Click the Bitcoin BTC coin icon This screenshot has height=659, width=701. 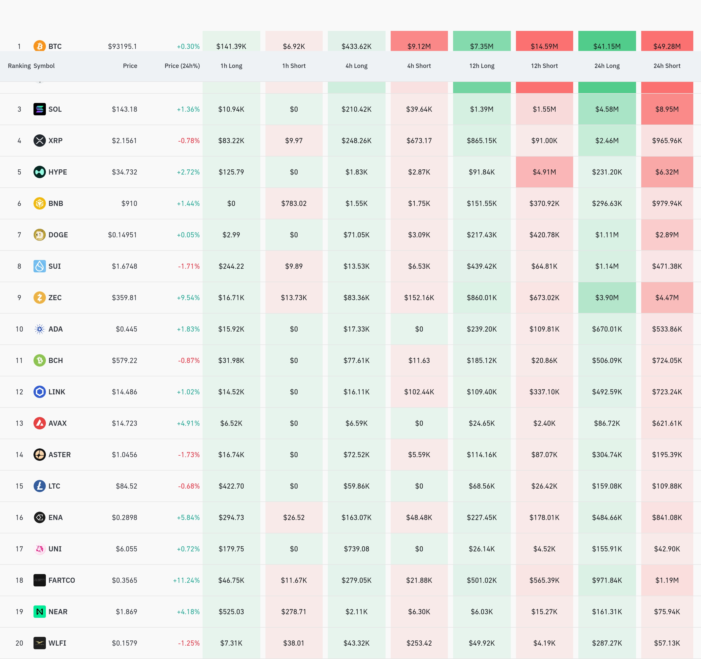(39, 46)
